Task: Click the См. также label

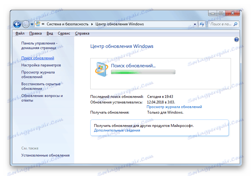Action: click(x=30, y=148)
